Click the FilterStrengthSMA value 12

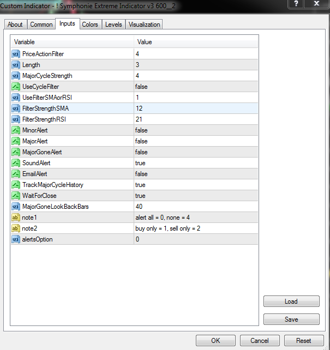(139, 108)
